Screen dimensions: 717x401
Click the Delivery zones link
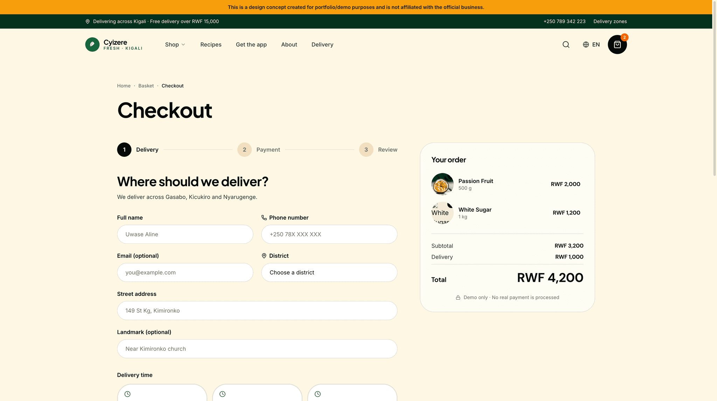[x=610, y=21]
